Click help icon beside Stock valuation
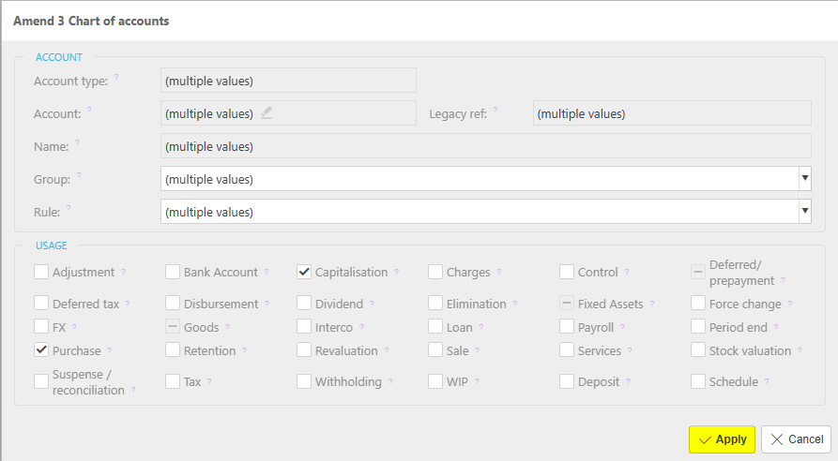This screenshot has width=838, height=461. (800, 351)
